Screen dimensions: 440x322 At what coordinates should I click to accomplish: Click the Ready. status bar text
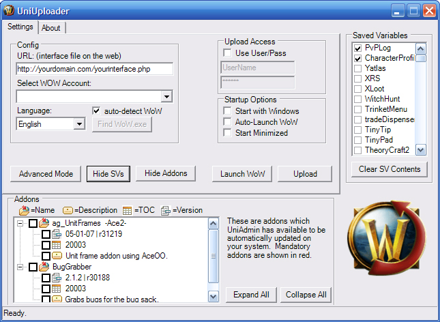tap(15, 313)
